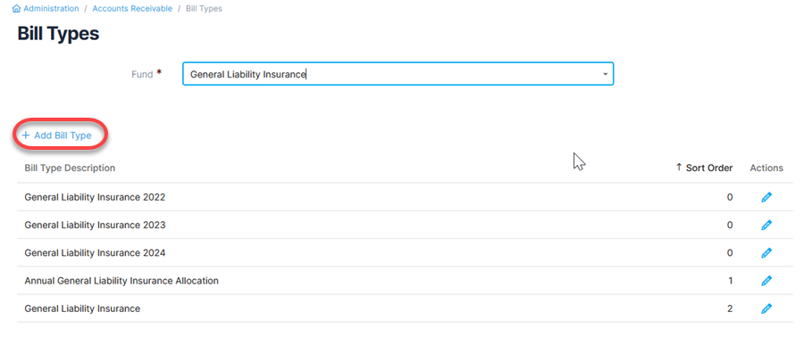Click pencil icon for sort order 2 row
This screenshot has height=337, width=804.
coord(766,308)
